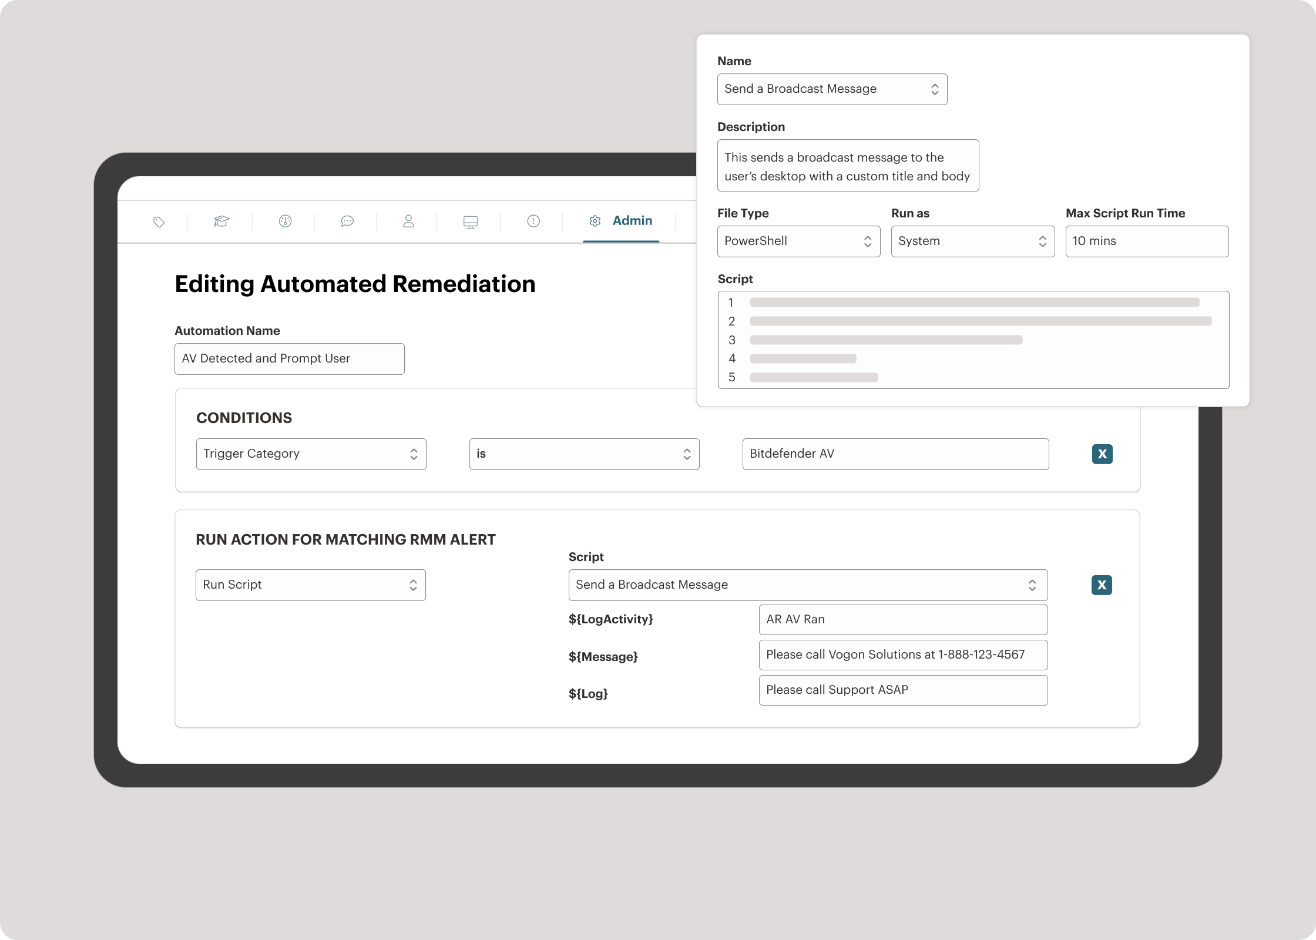Delete the Send a Broadcast Message action

[x=1103, y=585]
